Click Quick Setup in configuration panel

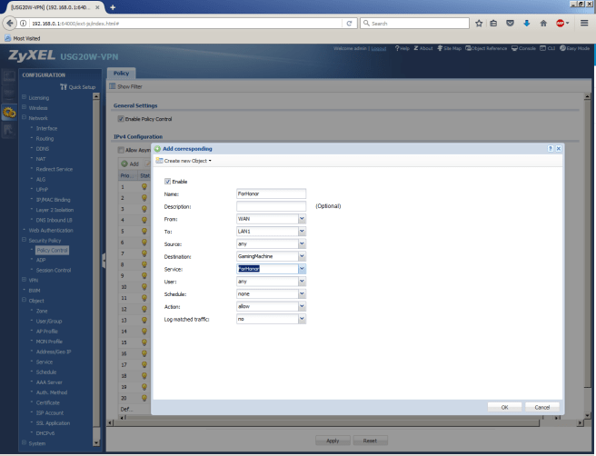[79, 87]
